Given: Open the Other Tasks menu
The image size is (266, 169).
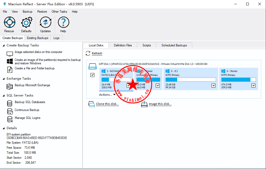Looking at the screenshot, I should [x=59, y=12].
